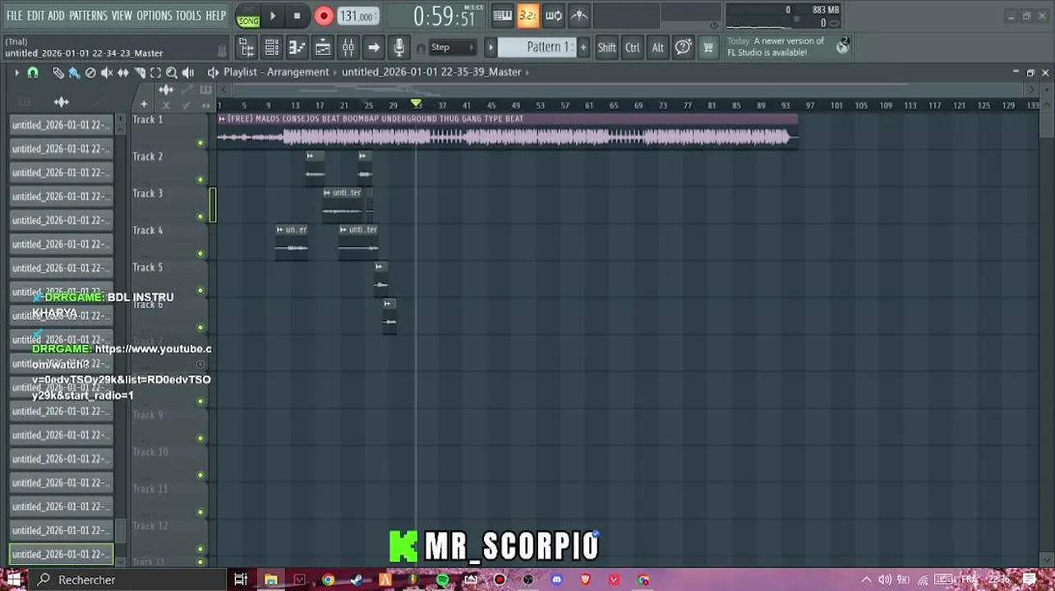Mute Track 3 with its green dot
The height and width of the screenshot is (591, 1055).
[x=200, y=217]
